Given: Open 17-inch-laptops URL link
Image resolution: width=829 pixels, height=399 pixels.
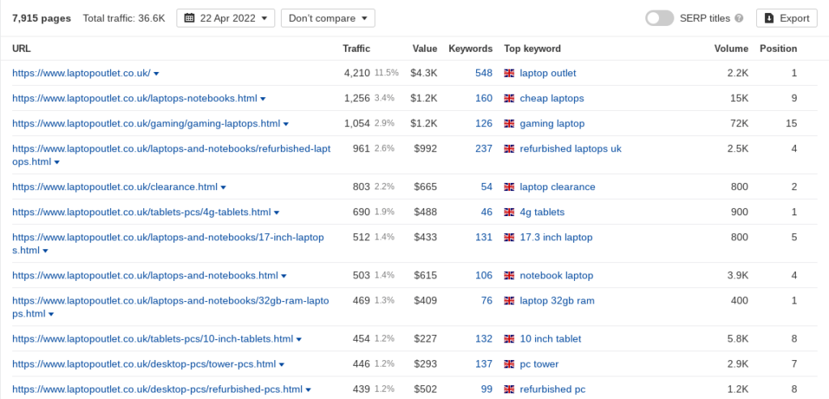Looking at the screenshot, I should [x=168, y=244].
